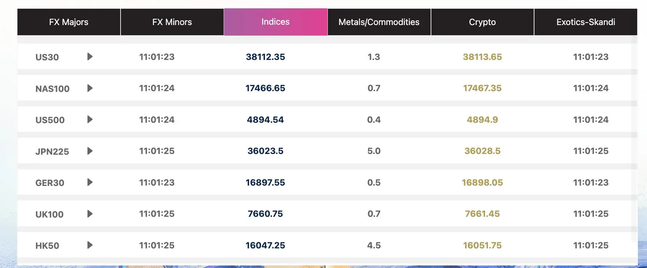Click NAS100 bid price 17466.65
This screenshot has width=647, height=268.
[265, 88]
